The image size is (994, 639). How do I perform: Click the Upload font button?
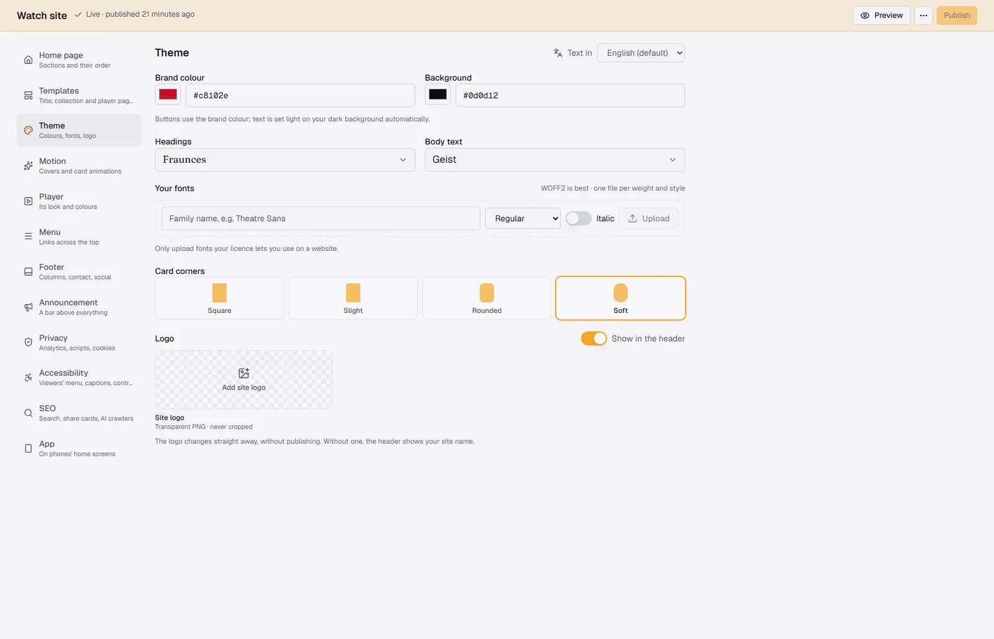pos(649,219)
